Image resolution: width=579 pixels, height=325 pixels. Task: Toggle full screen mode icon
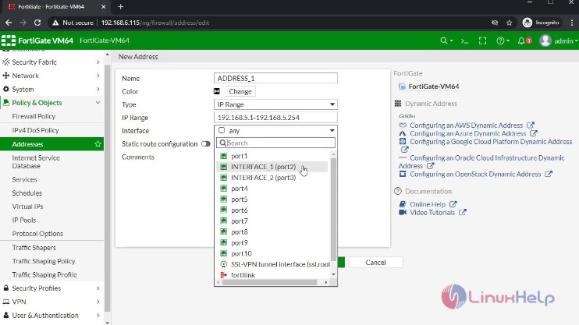(x=482, y=41)
